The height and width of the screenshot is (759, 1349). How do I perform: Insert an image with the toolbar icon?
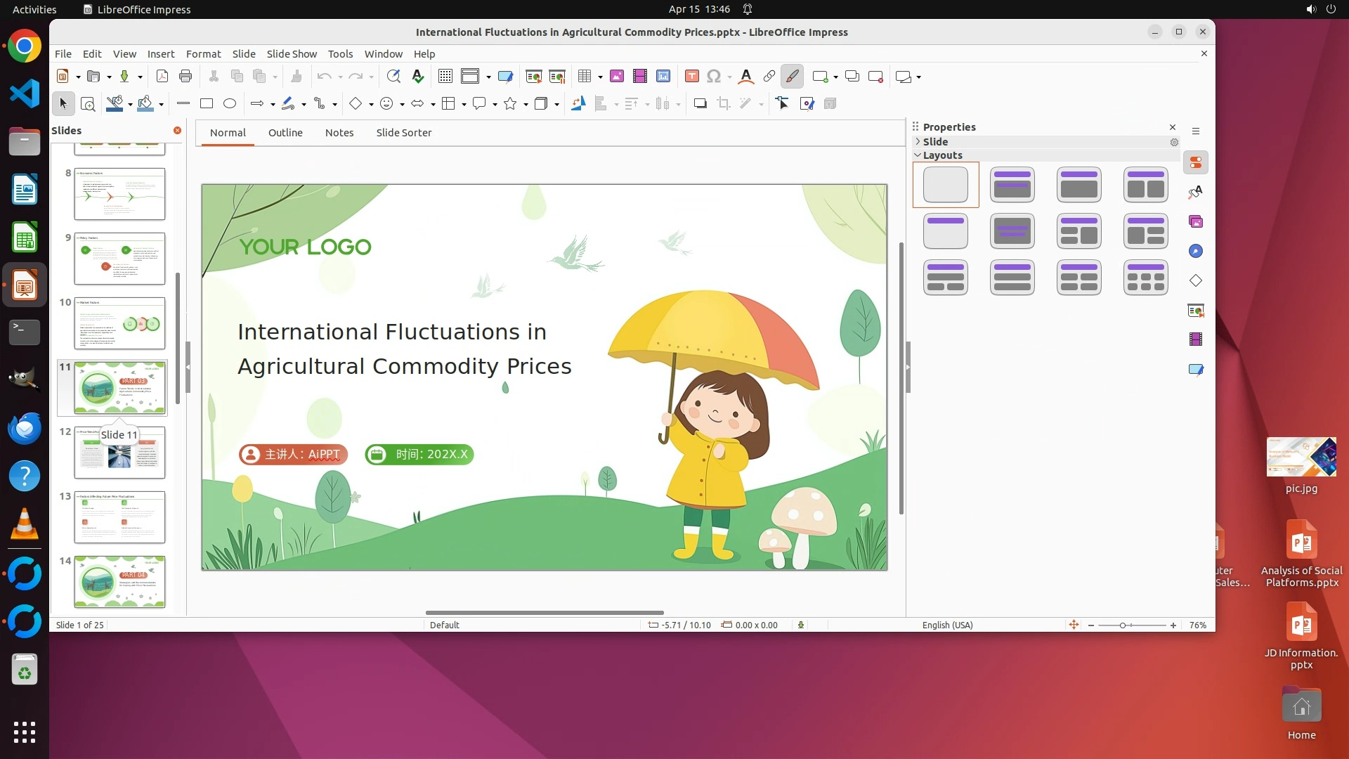[616, 77]
